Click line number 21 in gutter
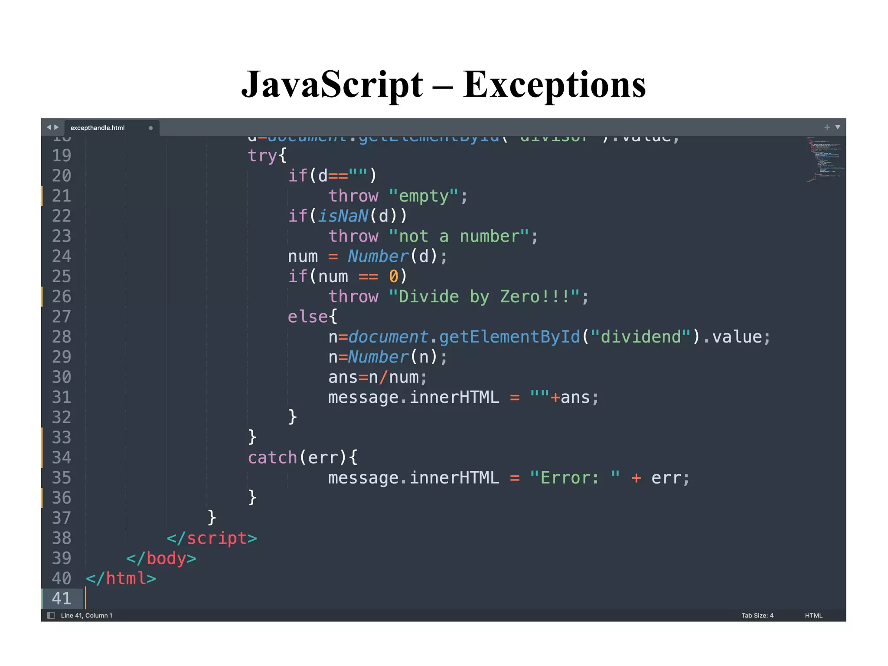Viewport: 888px width, 666px height. pyautogui.click(x=62, y=196)
